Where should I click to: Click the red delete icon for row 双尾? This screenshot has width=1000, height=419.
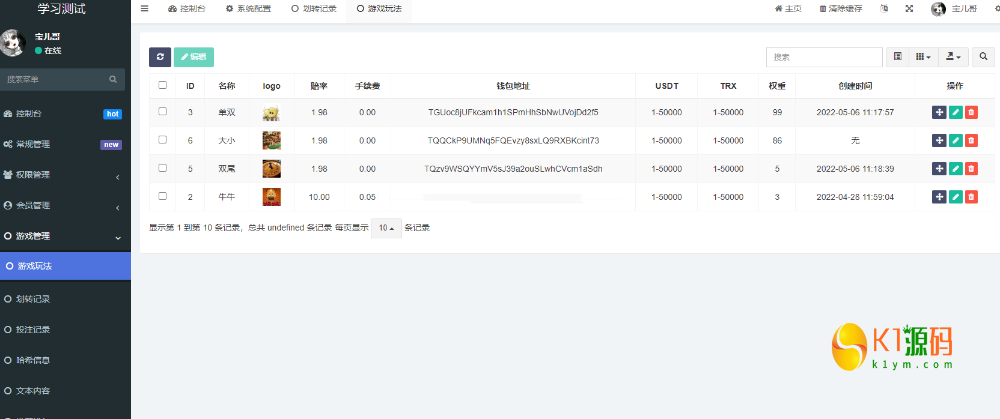coord(971,169)
